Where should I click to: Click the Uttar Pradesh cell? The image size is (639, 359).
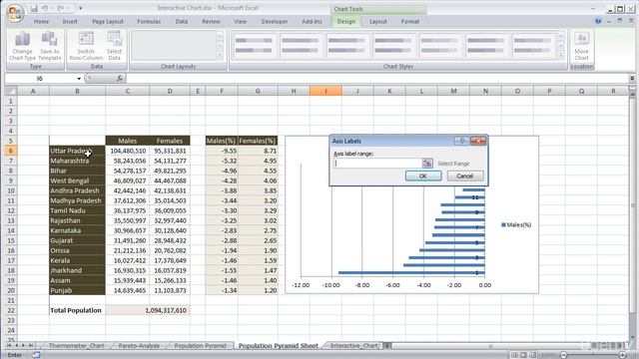click(x=77, y=151)
